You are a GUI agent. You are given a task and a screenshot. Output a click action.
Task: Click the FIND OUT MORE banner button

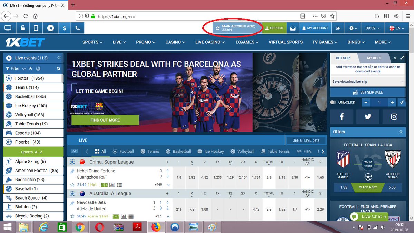point(105,120)
